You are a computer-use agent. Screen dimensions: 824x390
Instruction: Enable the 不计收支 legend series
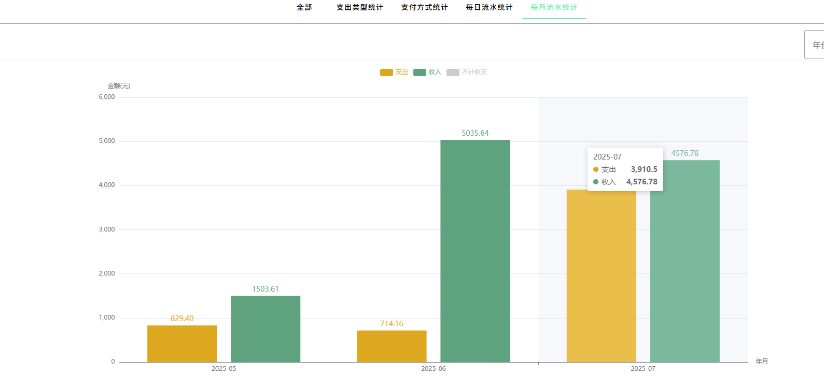tap(467, 73)
